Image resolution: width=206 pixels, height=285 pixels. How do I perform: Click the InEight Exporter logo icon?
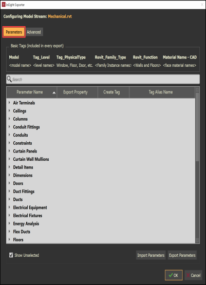point(4,5)
